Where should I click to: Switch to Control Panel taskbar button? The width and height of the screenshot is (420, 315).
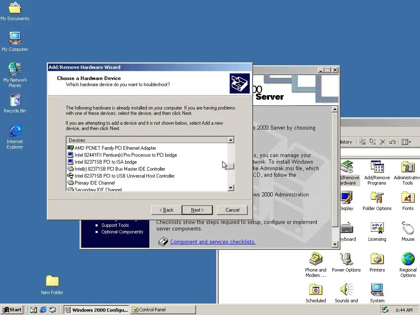[x=163, y=310]
